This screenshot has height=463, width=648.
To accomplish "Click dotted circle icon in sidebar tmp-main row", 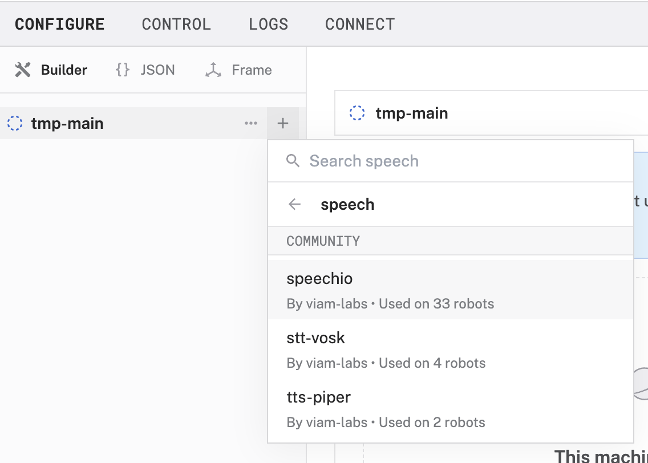I will click(15, 123).
